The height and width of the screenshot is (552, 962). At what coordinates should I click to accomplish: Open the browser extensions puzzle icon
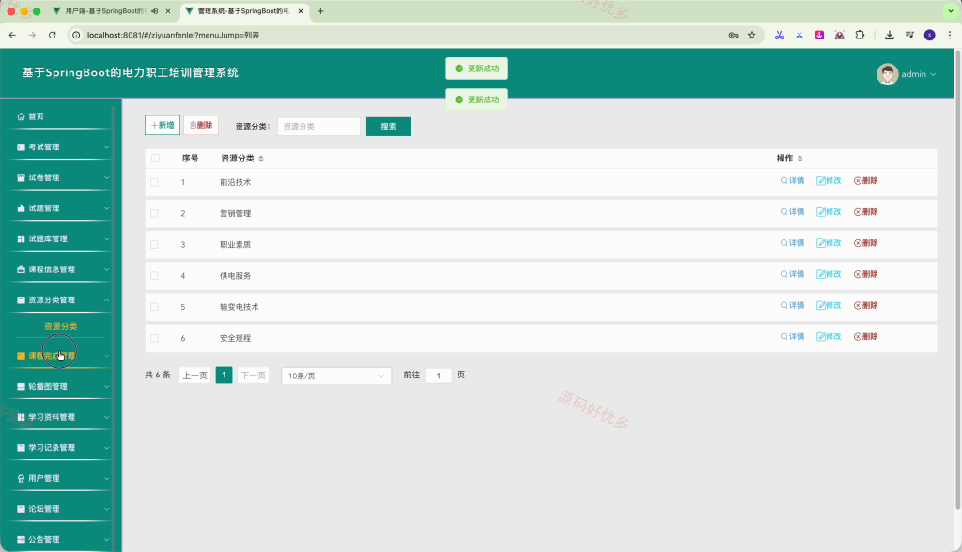(x=860, y=36)
